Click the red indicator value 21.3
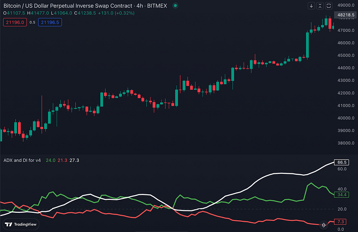 point(62,160)
